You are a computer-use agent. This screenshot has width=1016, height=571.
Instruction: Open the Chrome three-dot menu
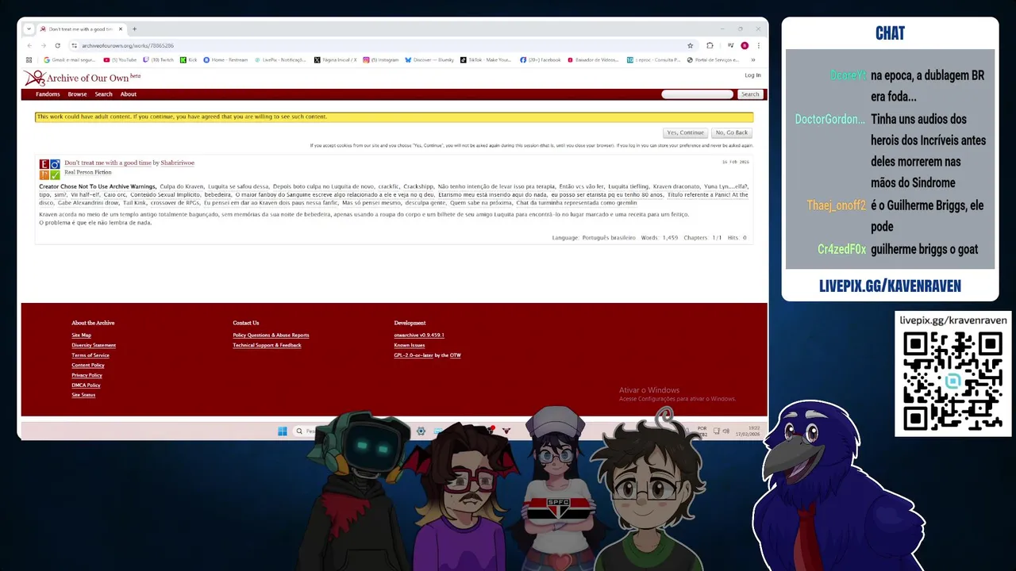pyautogui.click(x=758, y=45)
